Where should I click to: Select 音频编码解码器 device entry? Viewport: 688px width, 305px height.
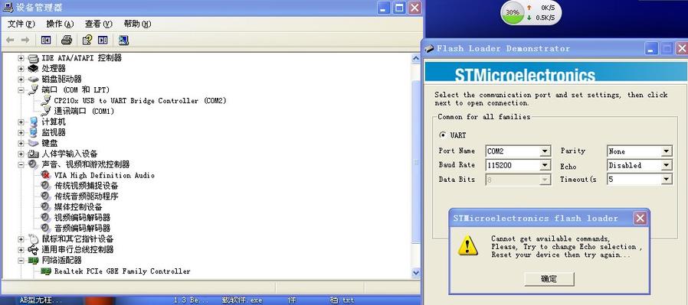pos(82,228)
